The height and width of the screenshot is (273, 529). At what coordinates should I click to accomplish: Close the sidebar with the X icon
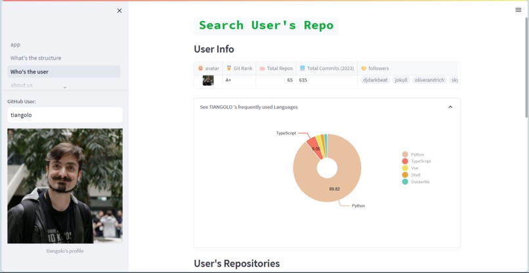(119, 10)
